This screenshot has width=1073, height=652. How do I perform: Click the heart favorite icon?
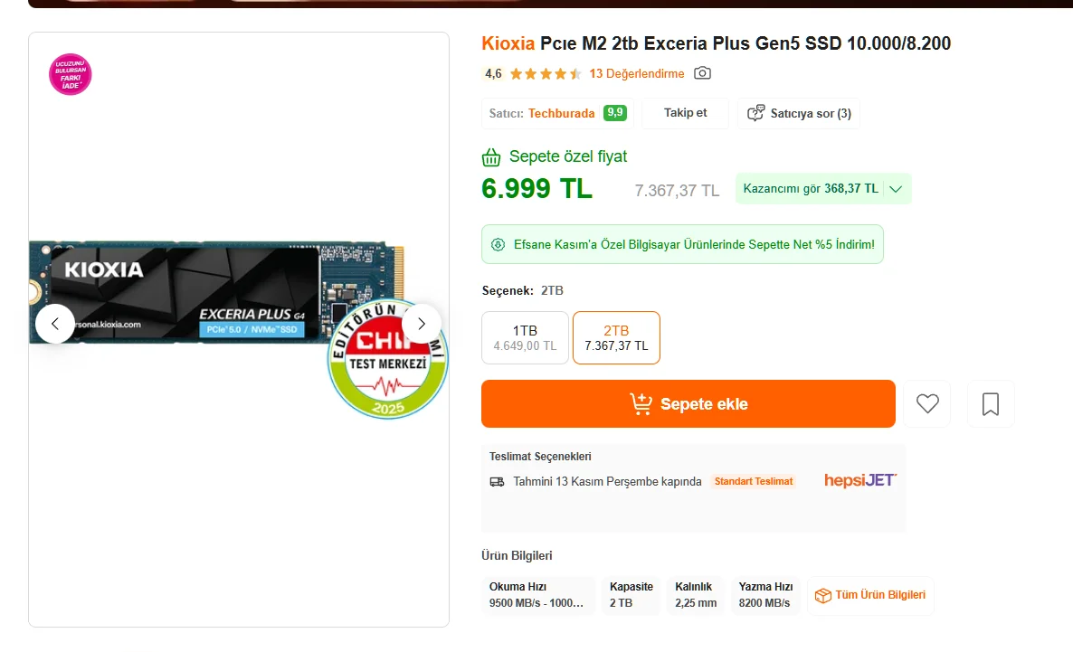[927, 403]
